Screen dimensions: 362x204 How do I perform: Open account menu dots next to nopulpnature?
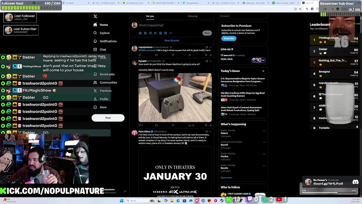[x=125, y=191]
